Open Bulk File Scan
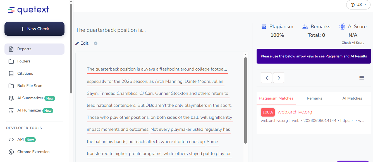This screenshot has width=373, height=162. point(34,86)
